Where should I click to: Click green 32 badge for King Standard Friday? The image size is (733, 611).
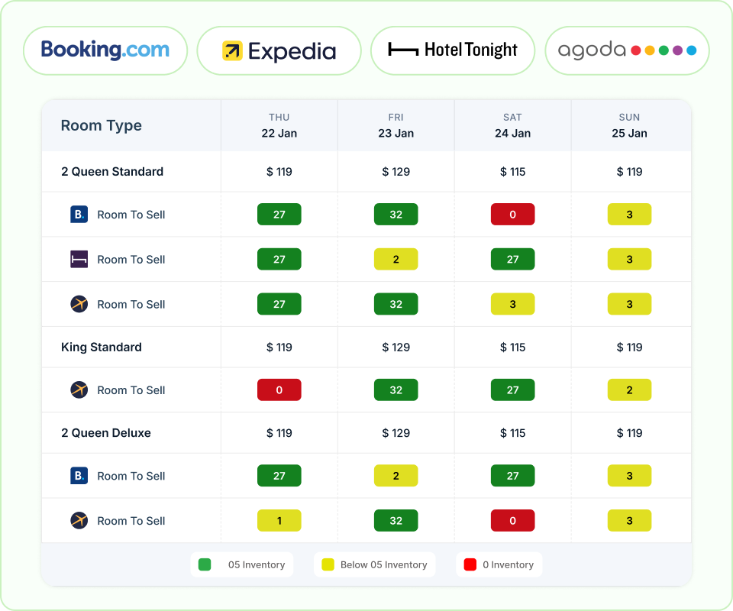(396, 390)
